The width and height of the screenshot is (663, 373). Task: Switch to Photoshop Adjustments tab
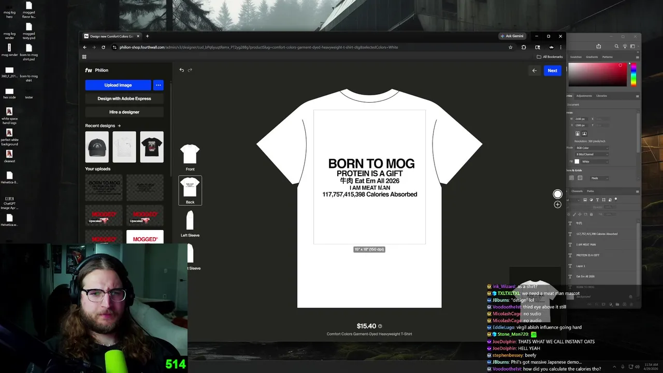(584, 96)
